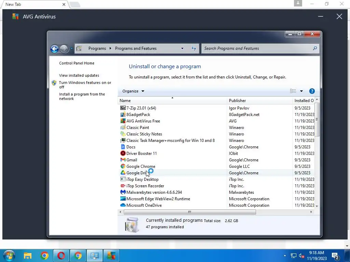This screenshot has height=262, width=350.
Task: Click the Google Drive triangle icon
Action: click(123, 173)
